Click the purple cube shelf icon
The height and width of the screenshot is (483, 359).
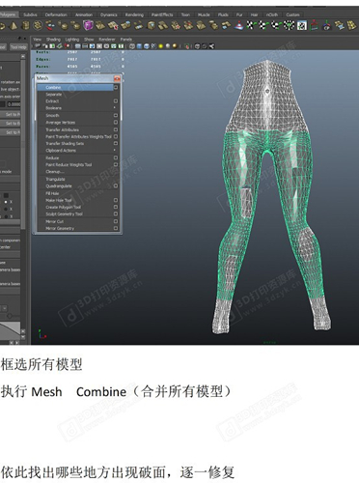(x=88, y=25)
